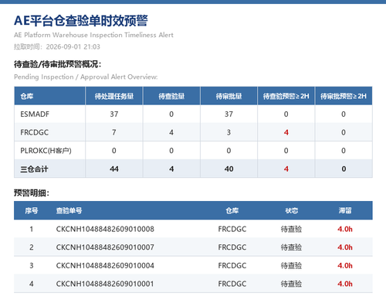Select order CKCNH10488482609010001
The image size is (386, 300).
(x=105, y=284)
